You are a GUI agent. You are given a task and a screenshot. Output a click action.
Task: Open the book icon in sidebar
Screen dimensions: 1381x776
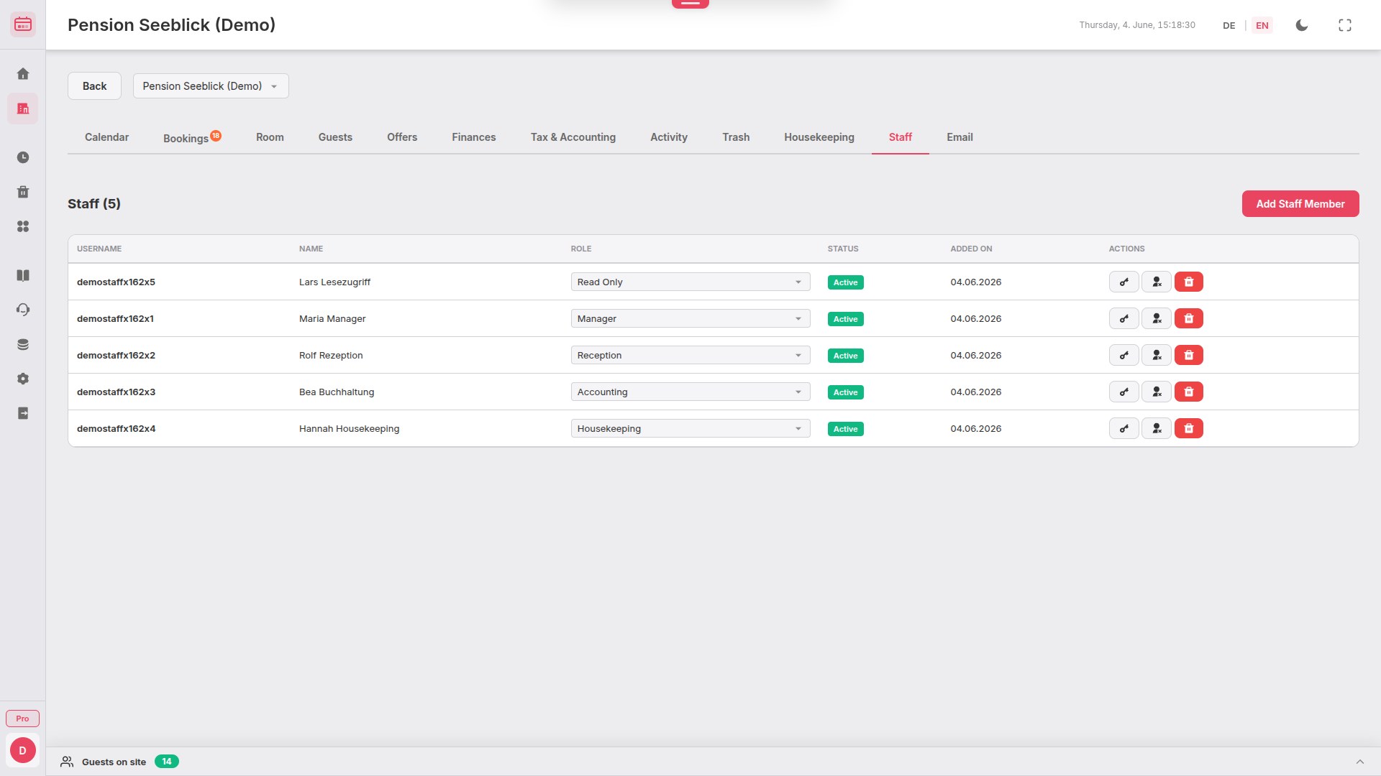tap(23, 275)
